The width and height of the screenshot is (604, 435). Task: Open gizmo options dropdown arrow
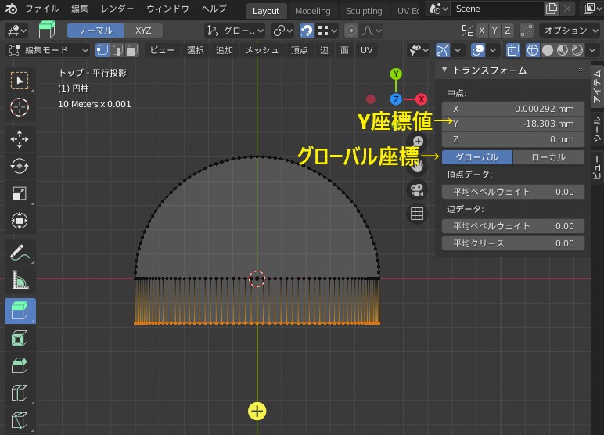tap(457, 50)
